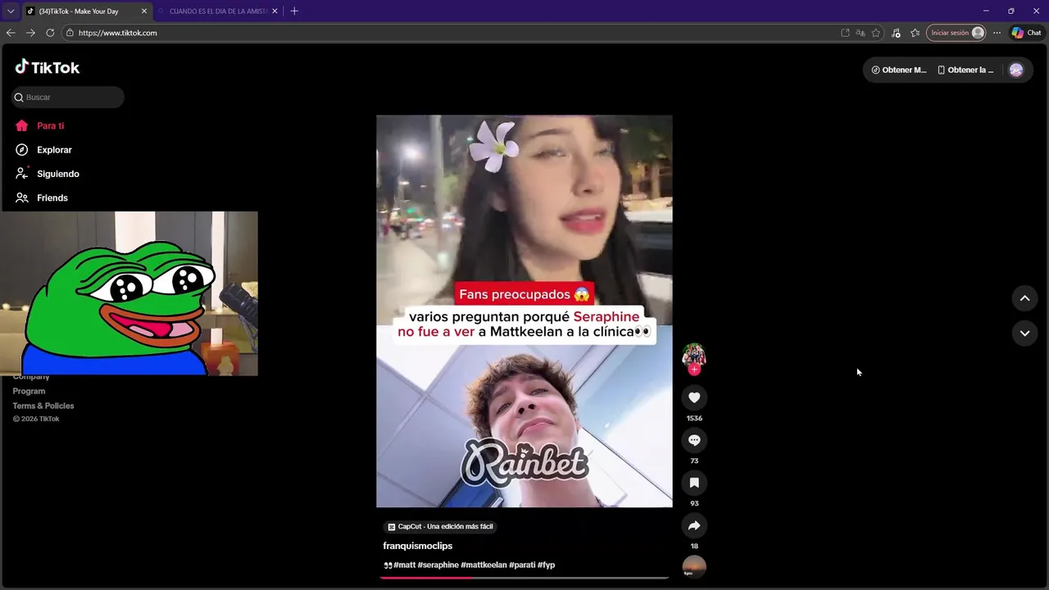Select Siguiendo in the sidebar
Viewport: 1049px width, 590px height.
coord(58,174)
